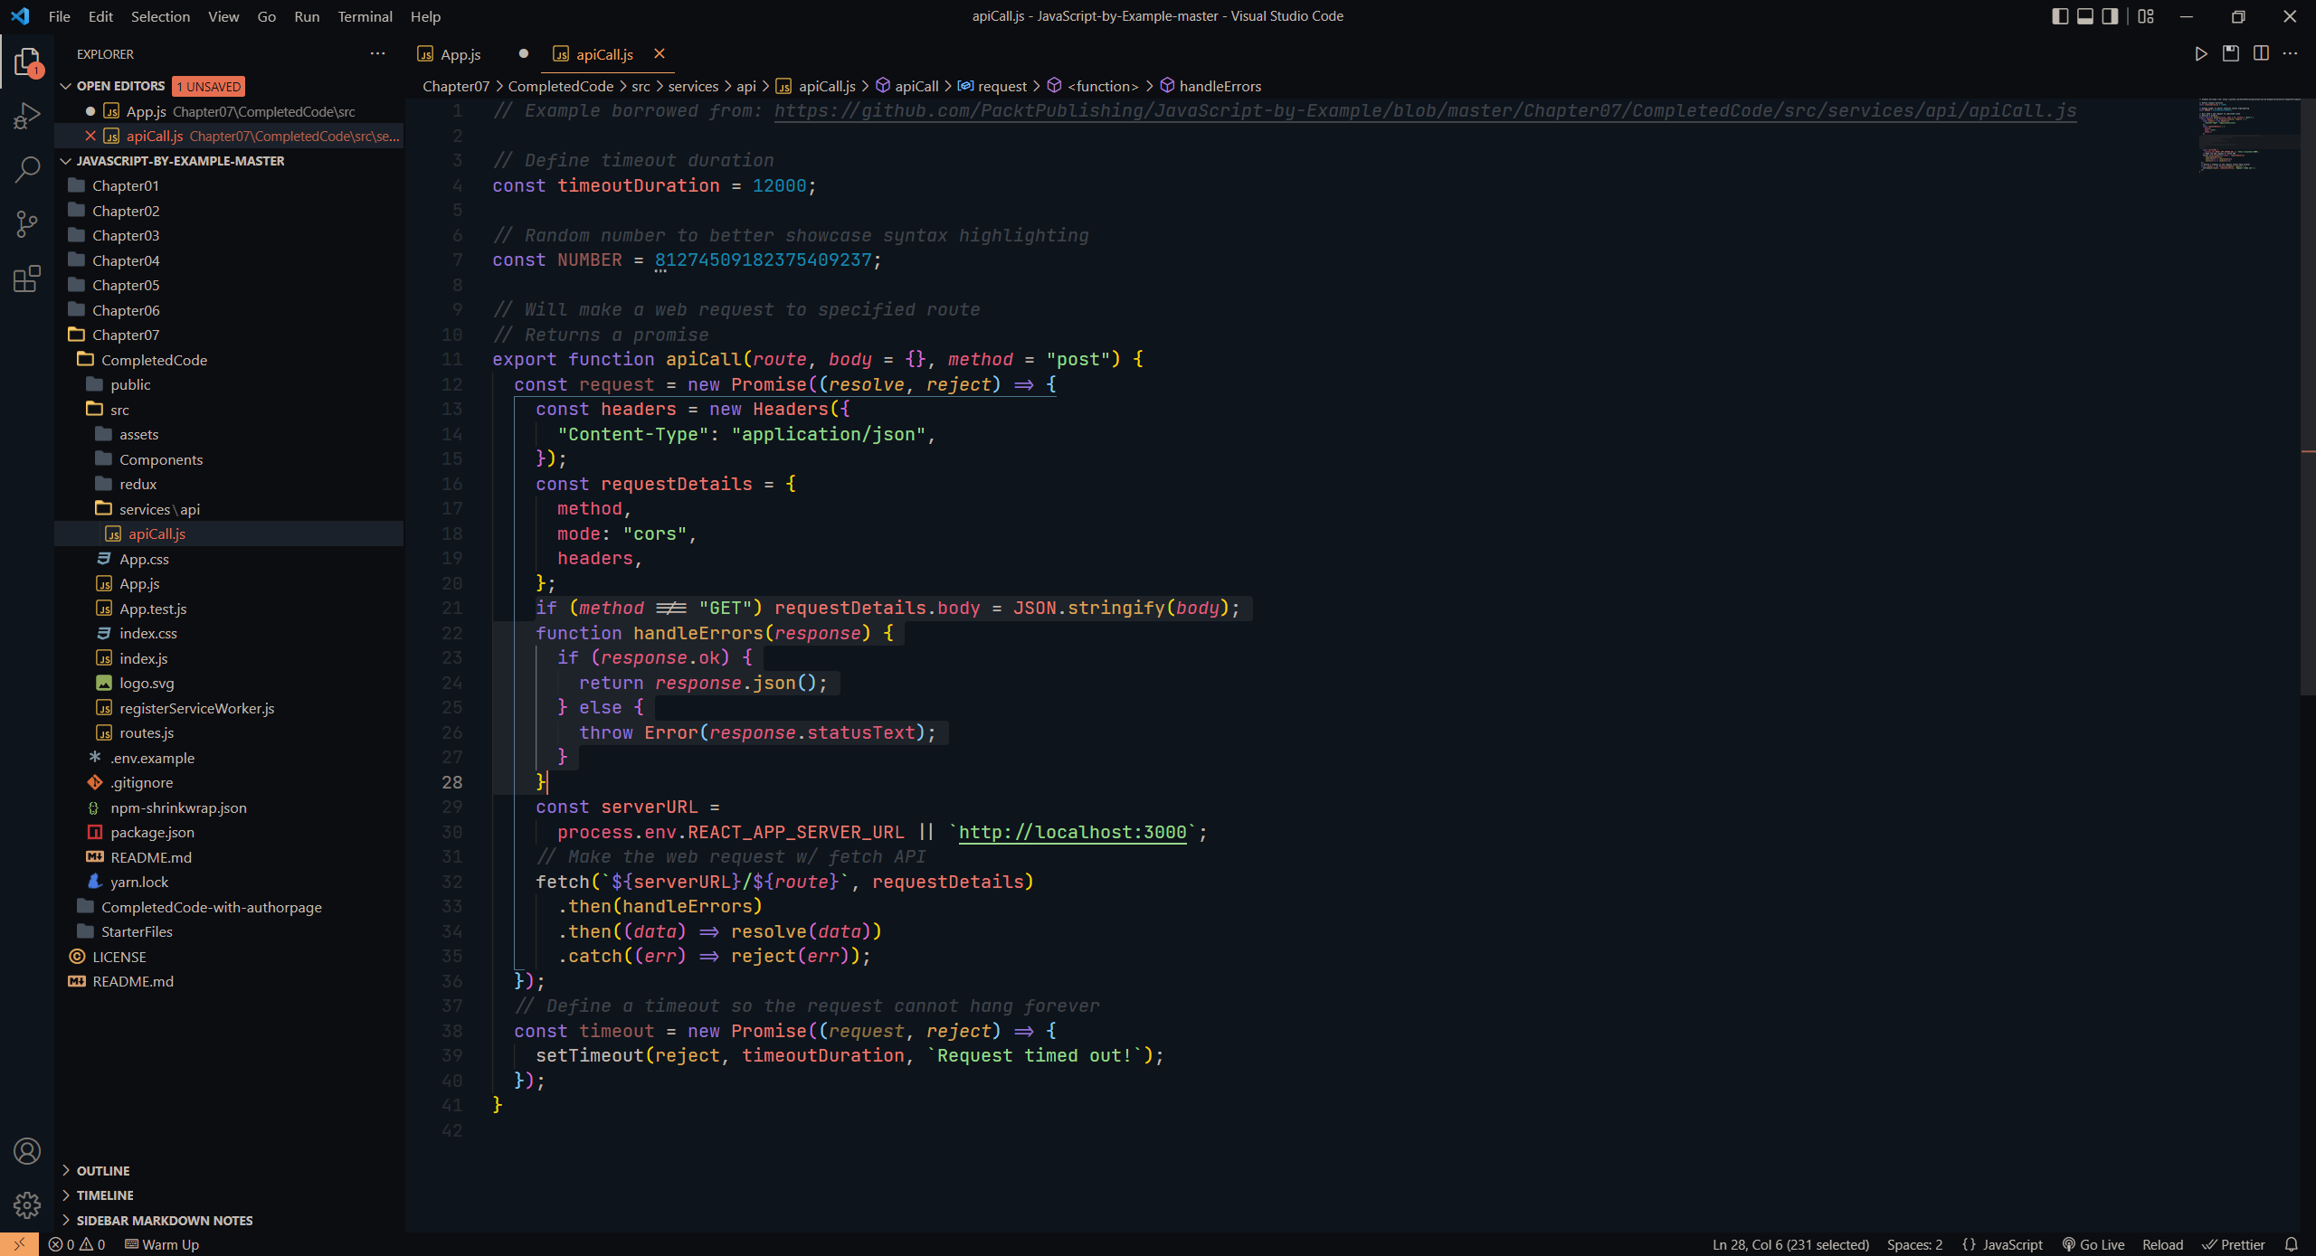The height and width of the screenshot is (1256, 2316).
Task: Split the editor to the right
Action: (x=2261, y=54)
